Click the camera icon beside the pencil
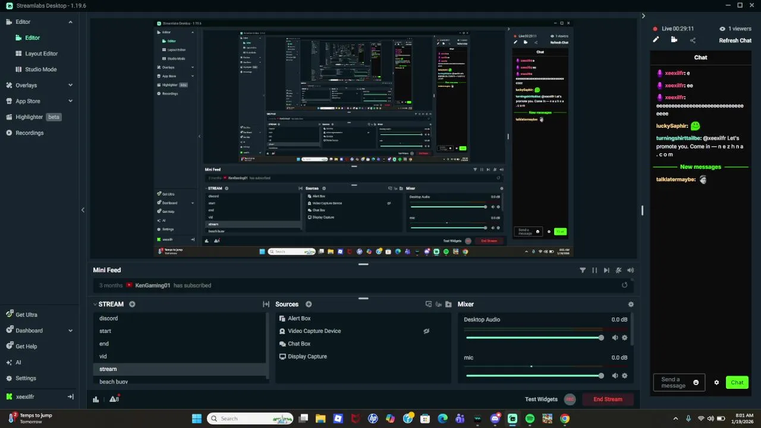 [x=674, y=40]
